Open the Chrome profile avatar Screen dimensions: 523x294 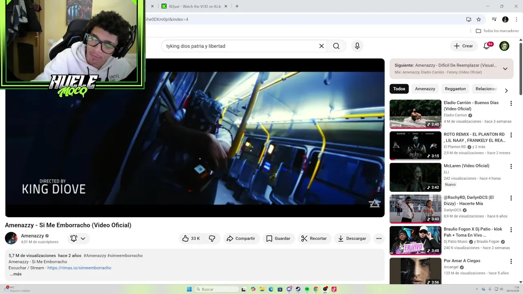(505, 19)
